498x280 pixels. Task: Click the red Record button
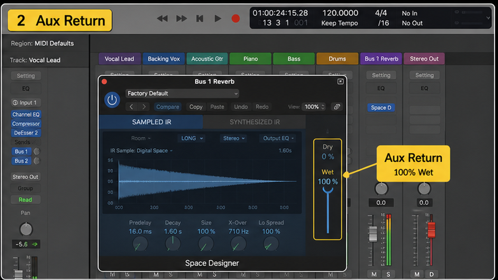[235, 18]
